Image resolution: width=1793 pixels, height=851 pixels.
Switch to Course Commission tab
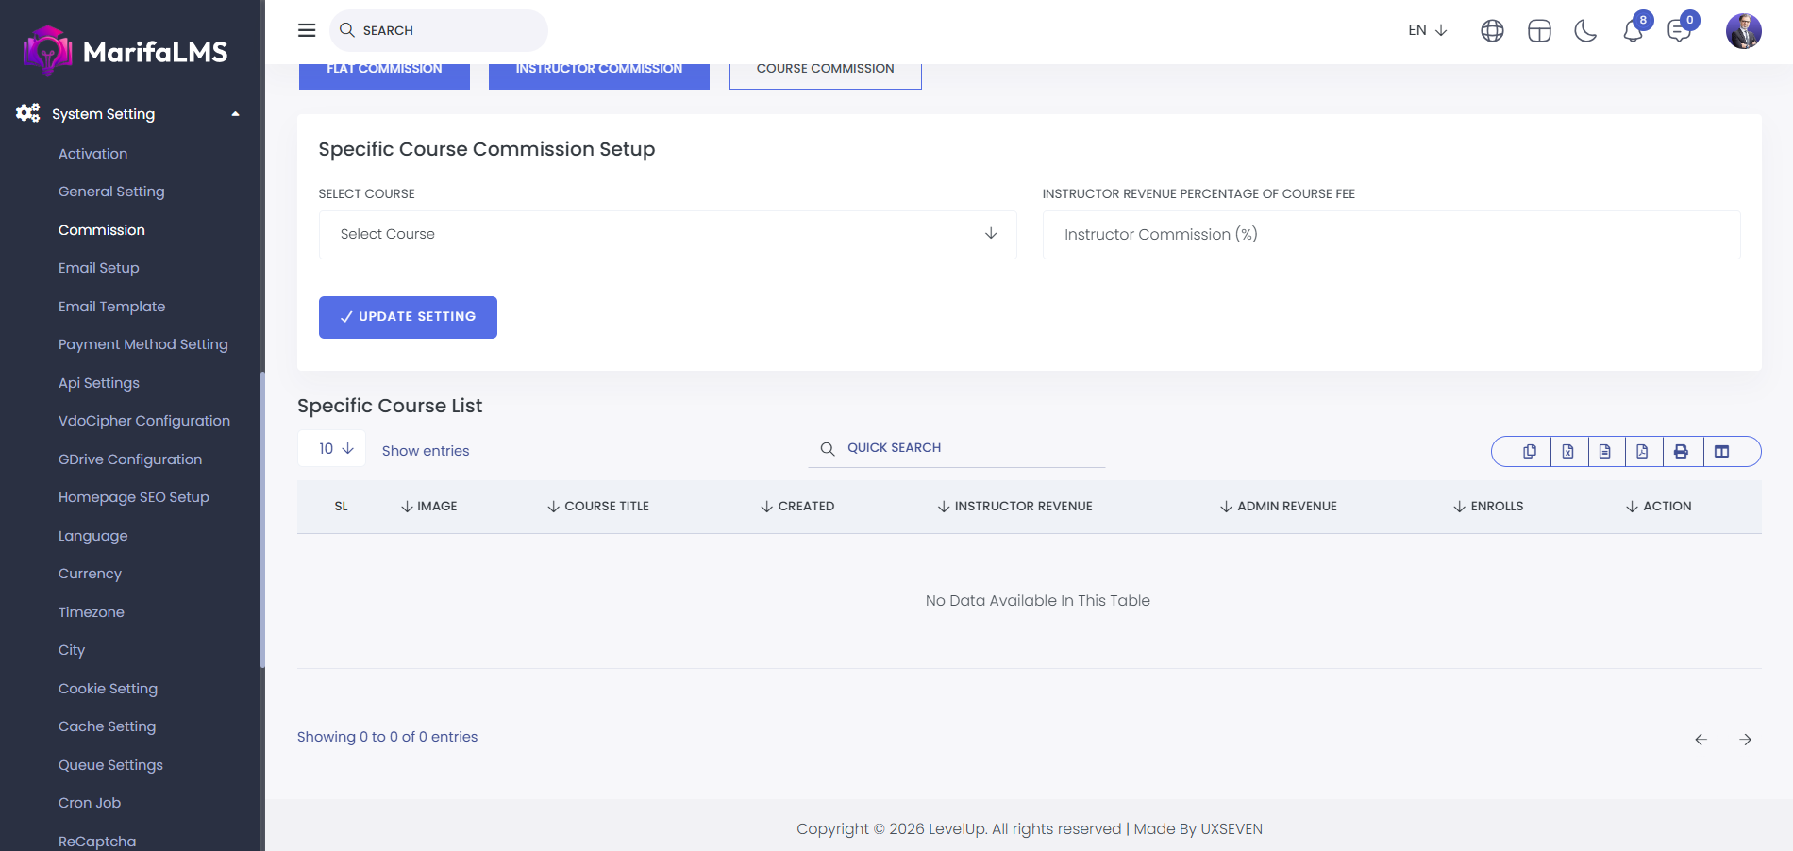pyautogui.click(x=825, y=70)
